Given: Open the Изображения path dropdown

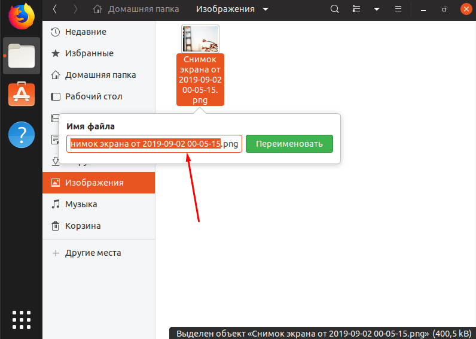Looking at the screenshot, I should click(232, 9).
